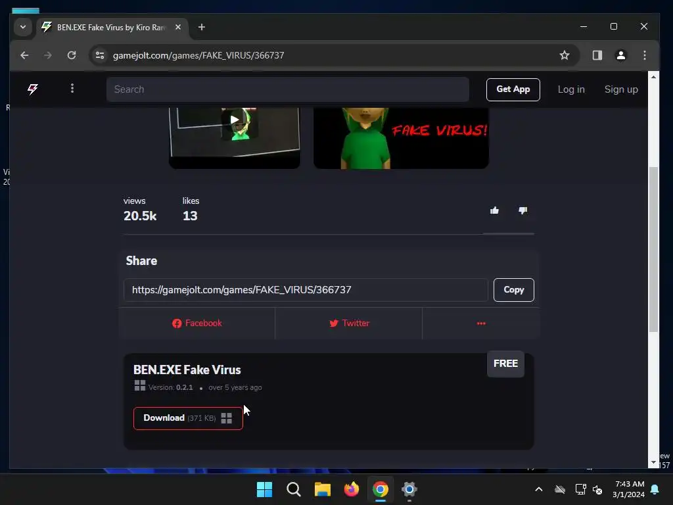Go forward in browser history

click(47, 55)
